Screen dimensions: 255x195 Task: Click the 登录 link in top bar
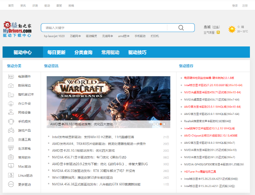coord(235,6)
